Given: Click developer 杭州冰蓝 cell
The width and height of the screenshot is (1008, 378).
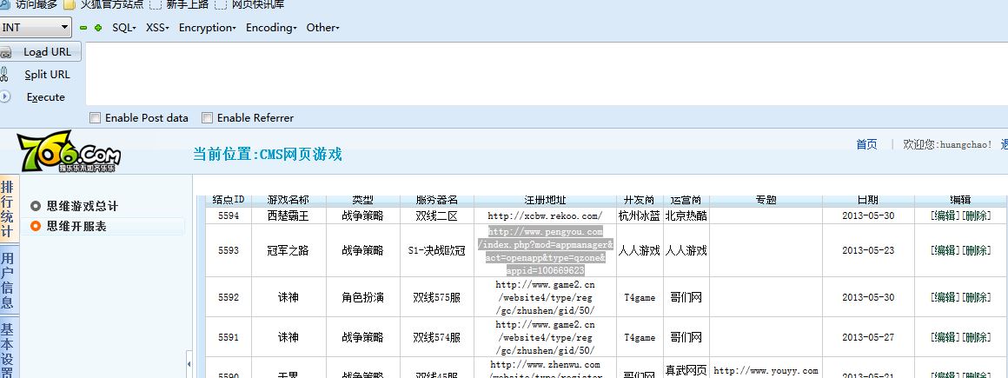Looking at the screenshot, I should (640, 216).
